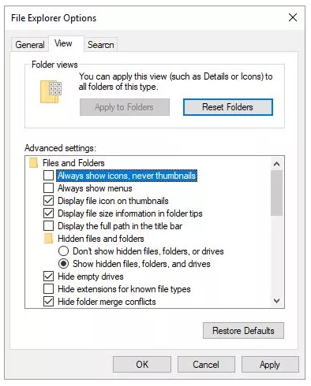Click the Reset Folders button
The image size is (311, 386).
pyautogui.click(x=228, y=107)
